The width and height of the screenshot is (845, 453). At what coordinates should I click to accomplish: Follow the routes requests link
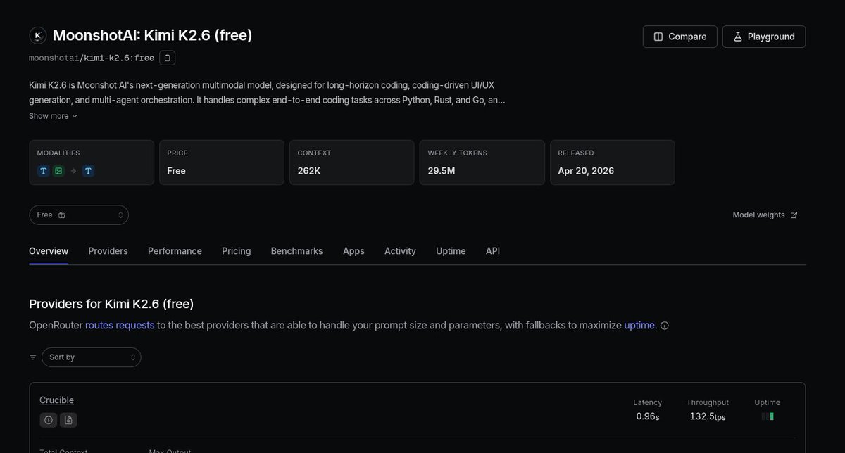[x=120, y=326]
